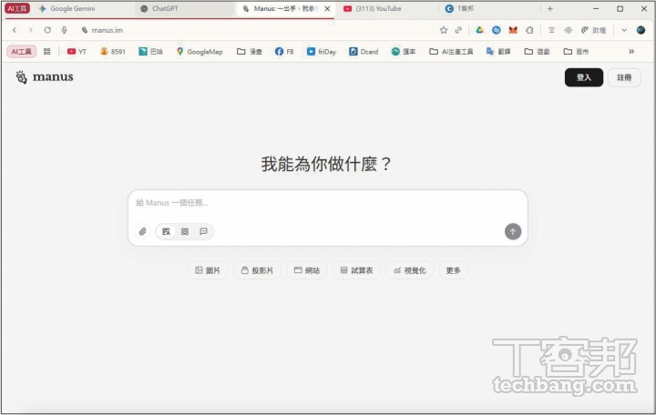Open the Google Drive extension icon
This screenshot has height=415, width=656.
coord(479,30)
